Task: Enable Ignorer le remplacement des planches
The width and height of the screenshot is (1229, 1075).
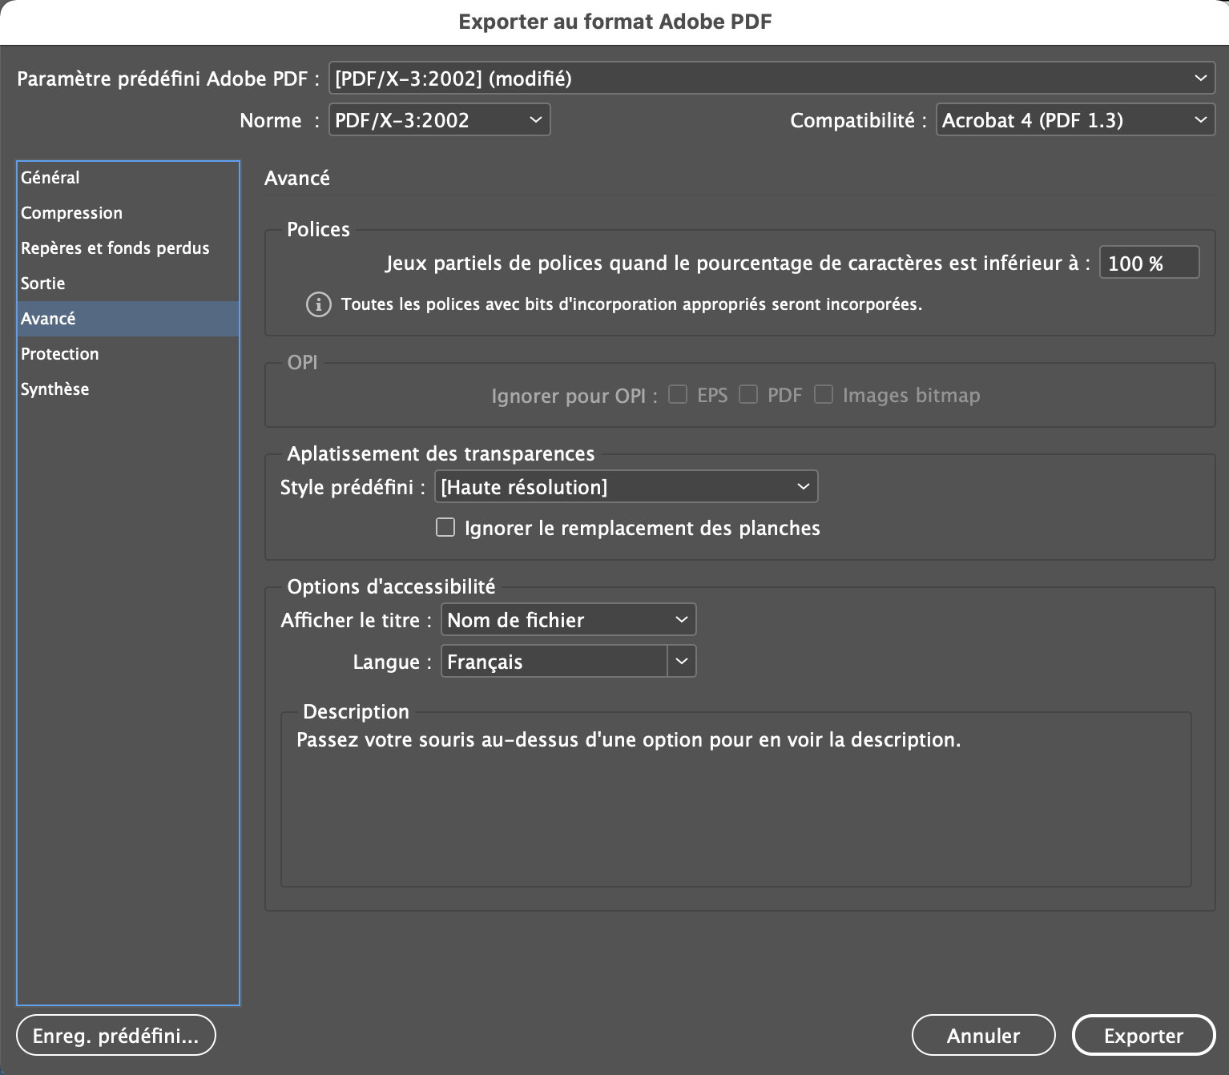Action: click(x=445, y=528)
